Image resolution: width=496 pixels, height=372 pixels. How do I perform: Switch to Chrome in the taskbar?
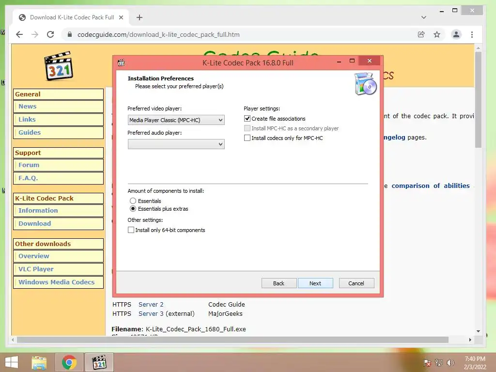point(69,362)
